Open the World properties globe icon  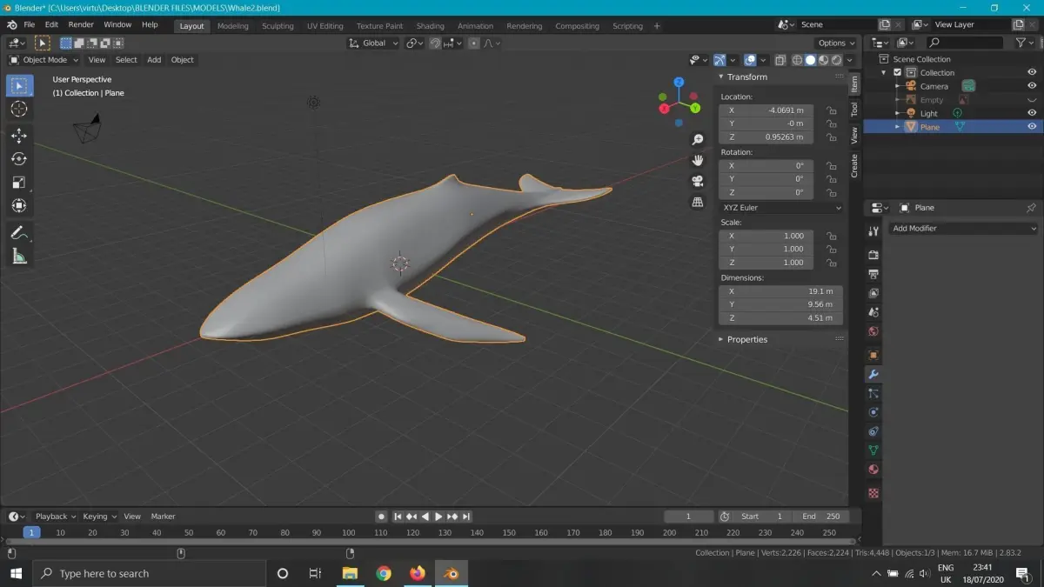tap(873, 331)
